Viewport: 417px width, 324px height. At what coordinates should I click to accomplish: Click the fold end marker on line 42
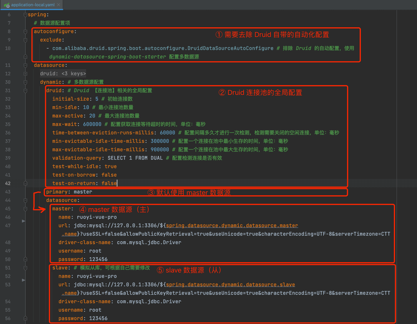pos(25,183)
